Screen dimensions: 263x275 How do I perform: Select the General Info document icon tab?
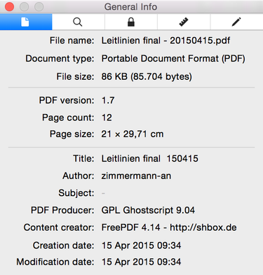coord(26,22)
